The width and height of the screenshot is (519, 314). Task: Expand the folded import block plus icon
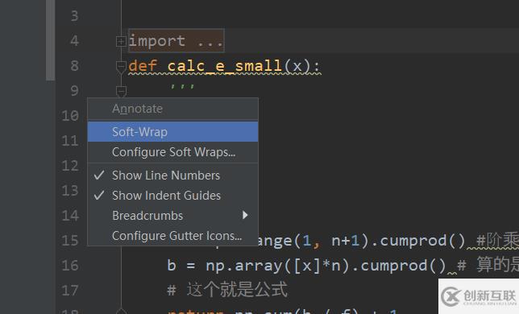click(x=121, y=41)
